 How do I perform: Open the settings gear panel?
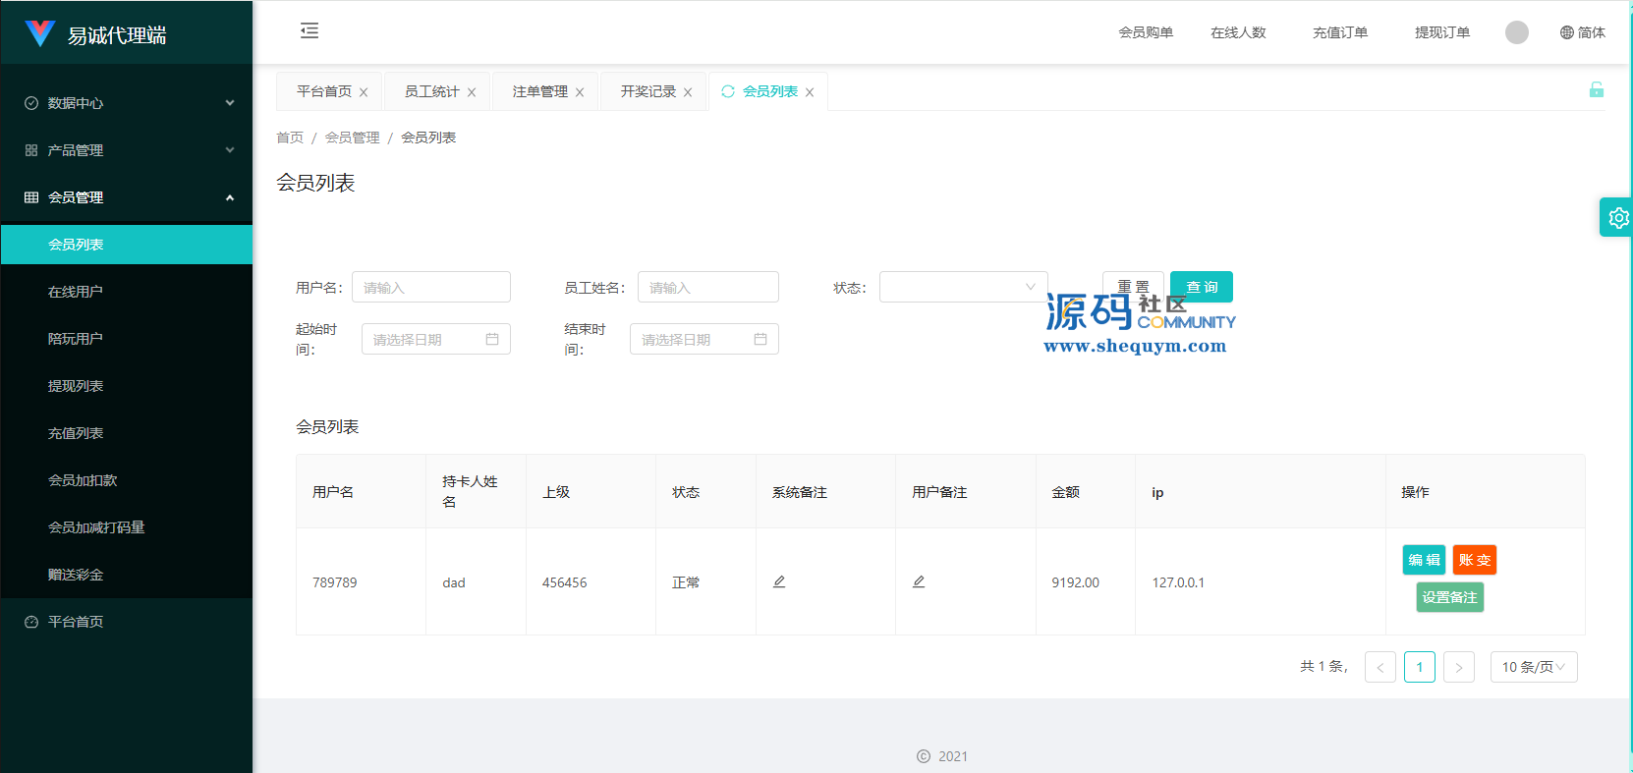click(1617, 218)
